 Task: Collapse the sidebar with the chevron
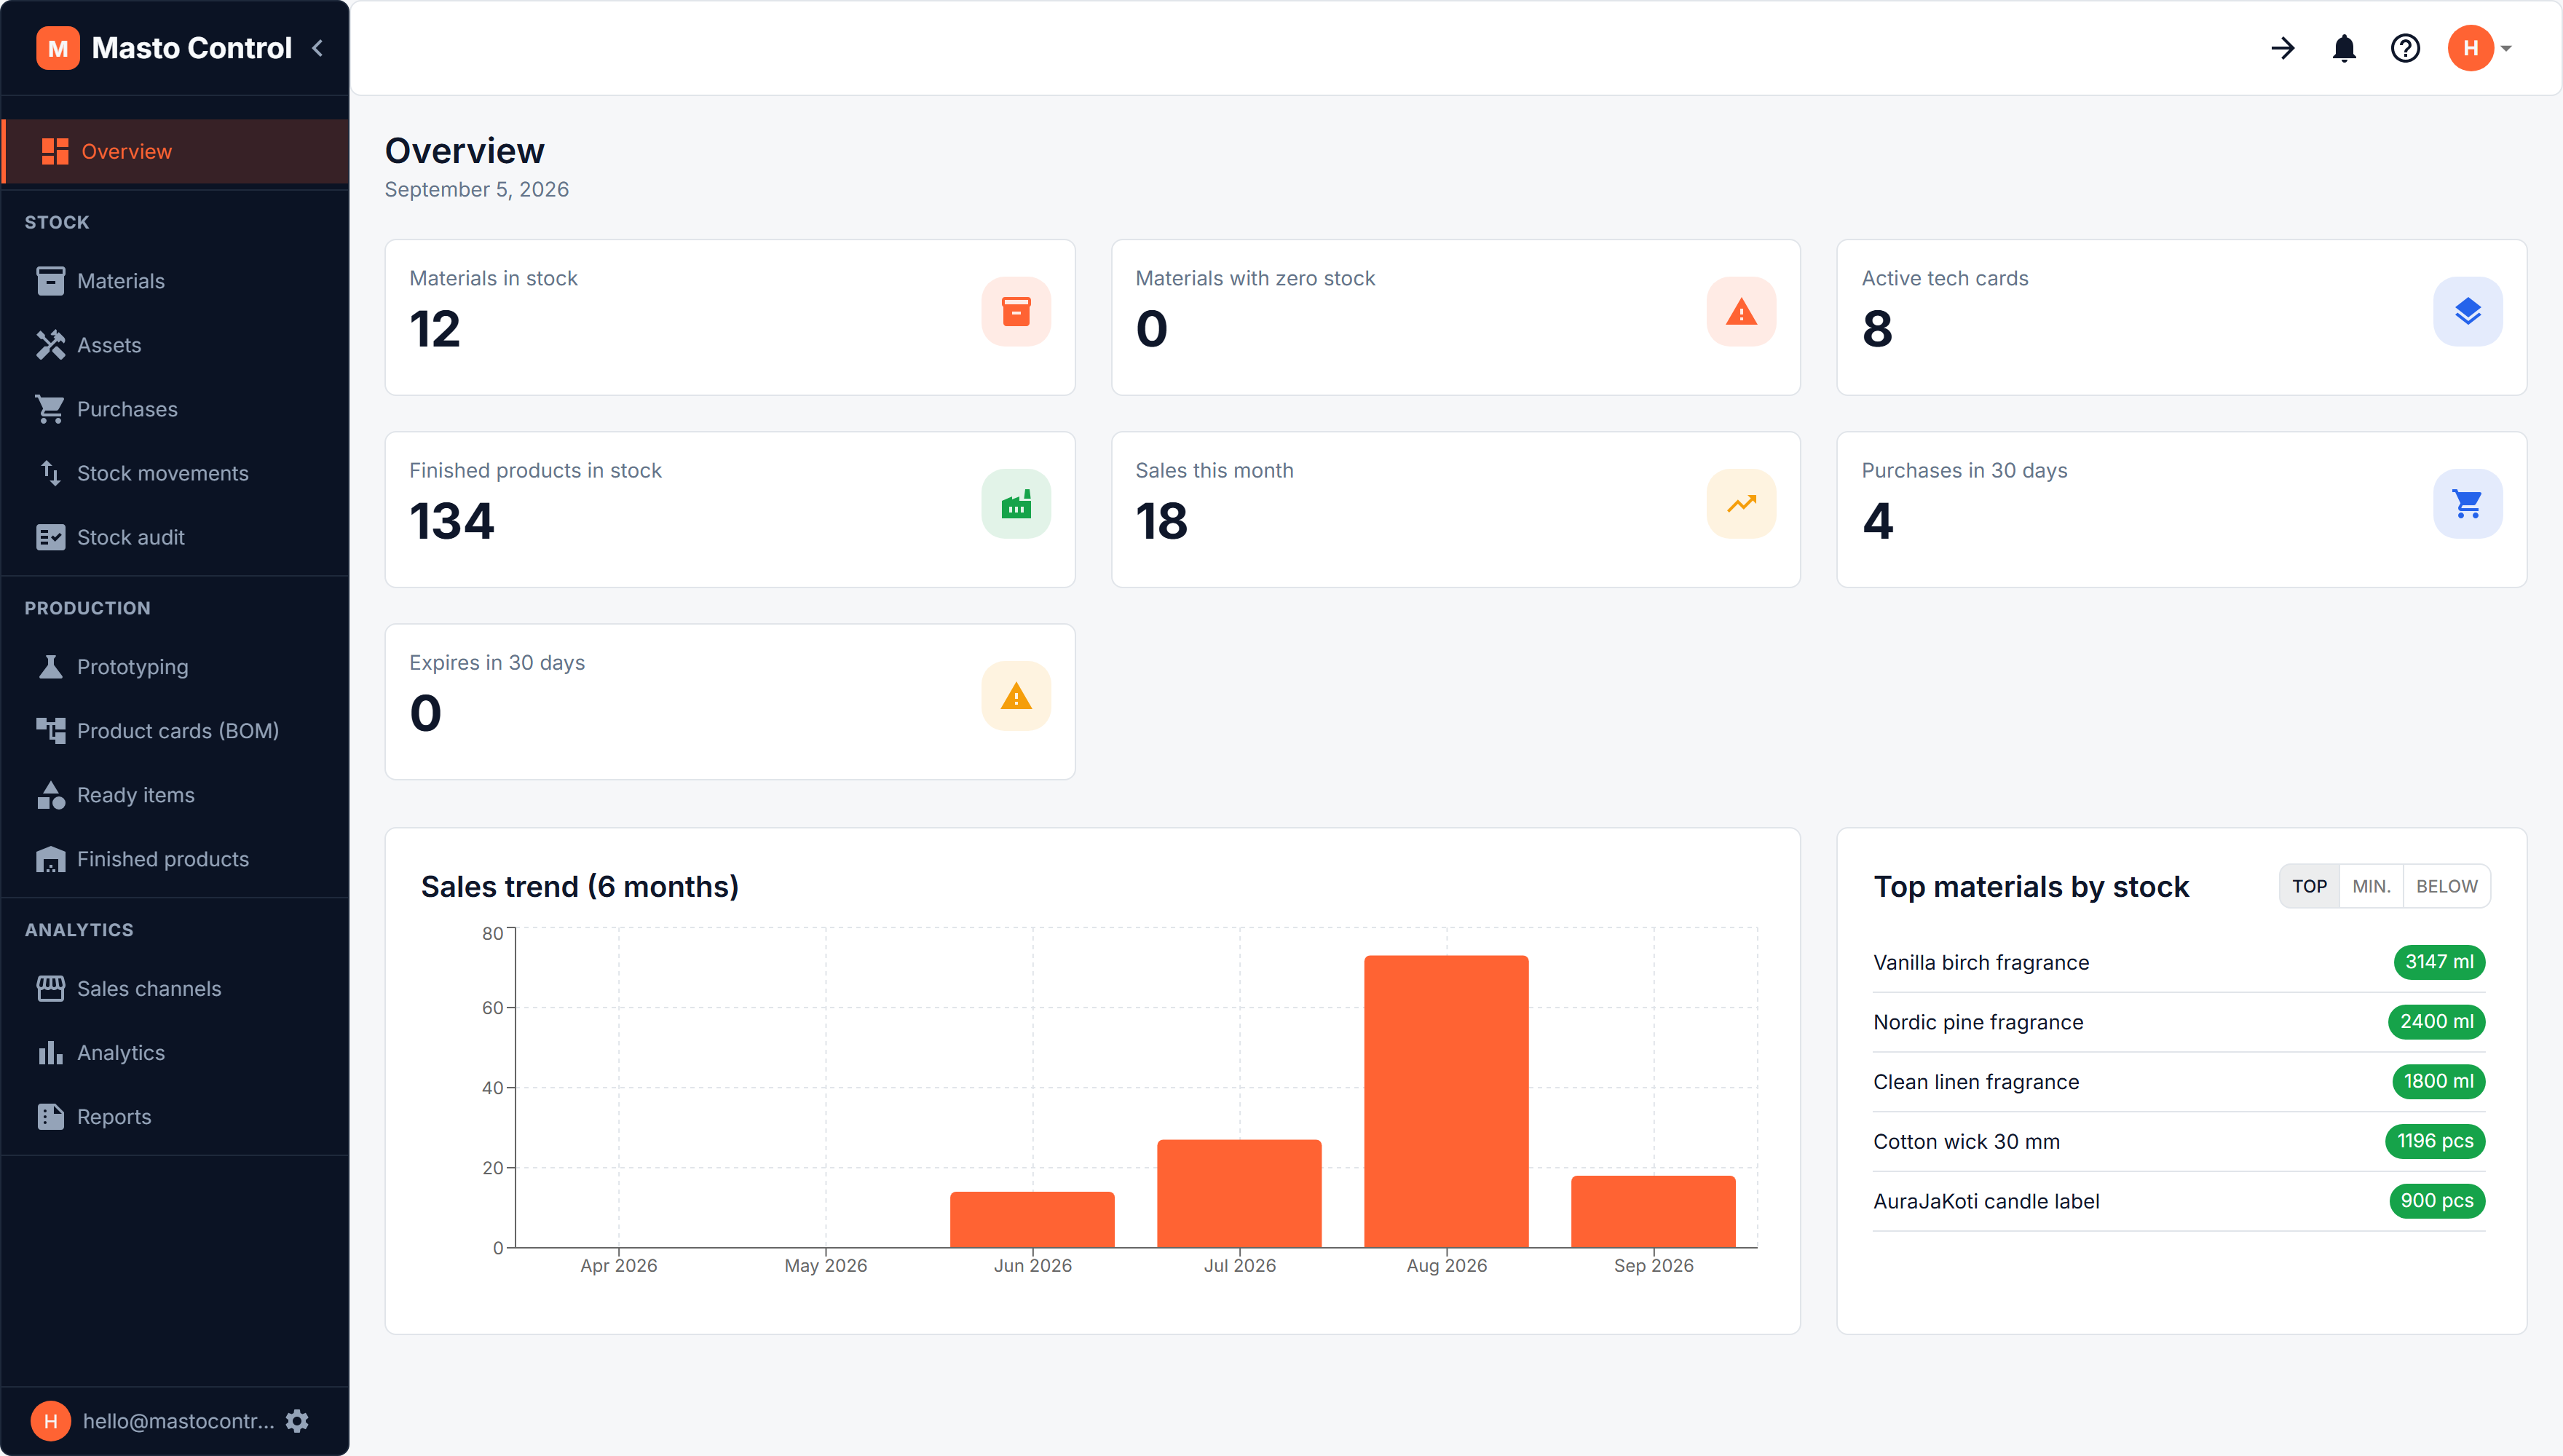tap(318, 48)
